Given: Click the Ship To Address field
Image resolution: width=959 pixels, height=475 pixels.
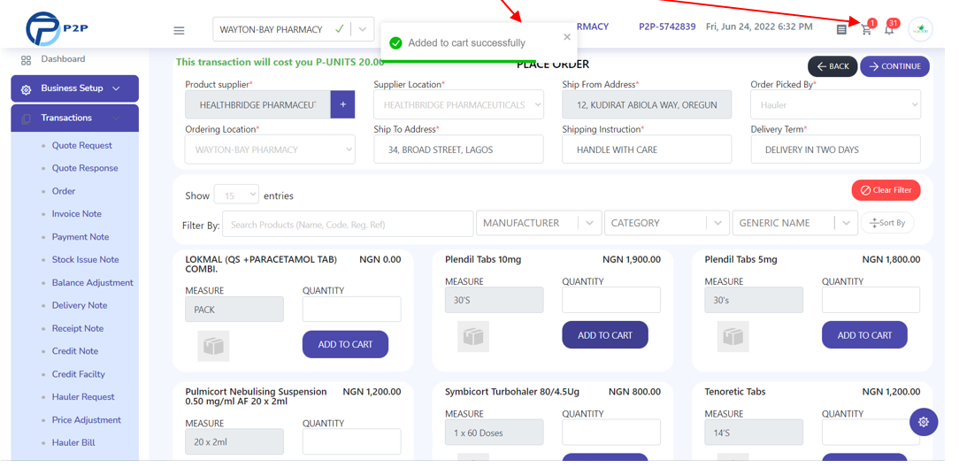Looking at the screenshot, I should 458,149.
